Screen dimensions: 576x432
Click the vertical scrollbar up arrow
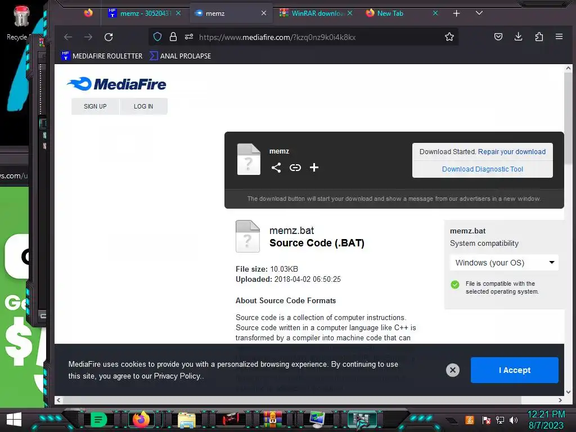(568, 68)
